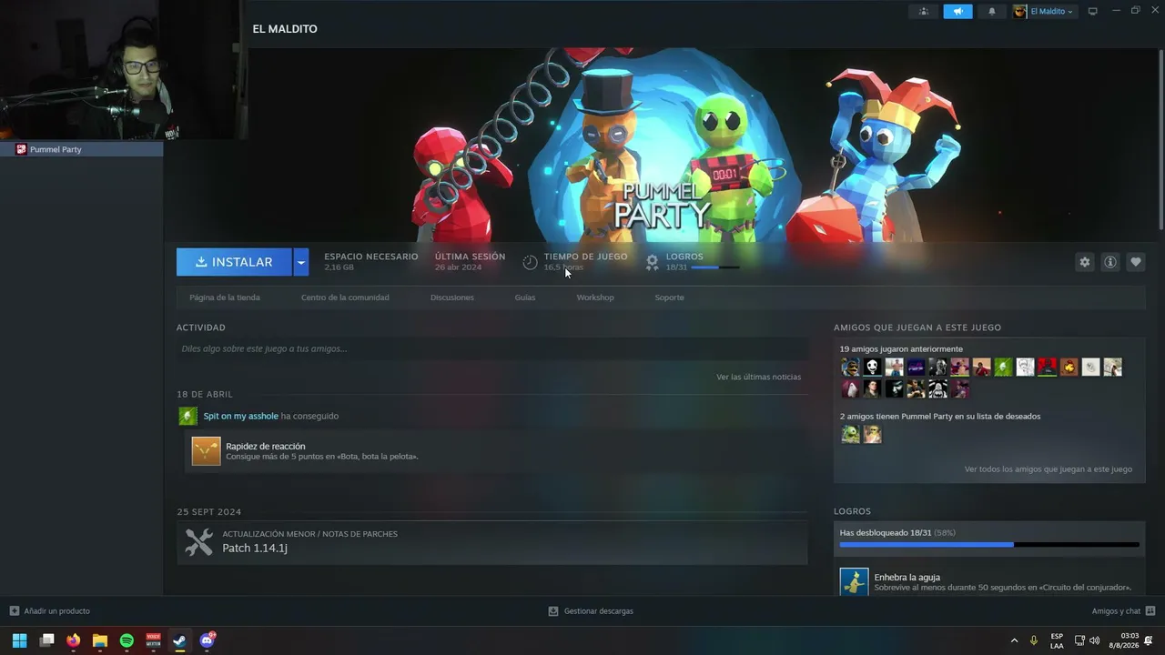Open the 'Rapidez de reacción' achievement icon
Screen dimensions: 1165x655
[x=207, y=451]
